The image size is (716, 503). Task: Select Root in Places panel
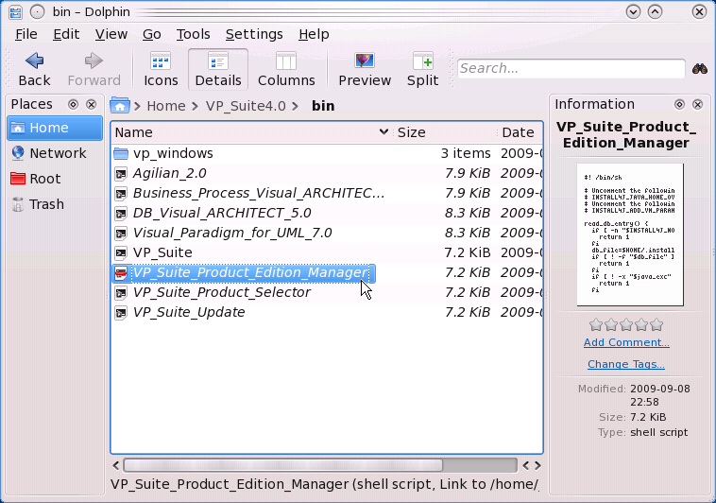(55, 179)
